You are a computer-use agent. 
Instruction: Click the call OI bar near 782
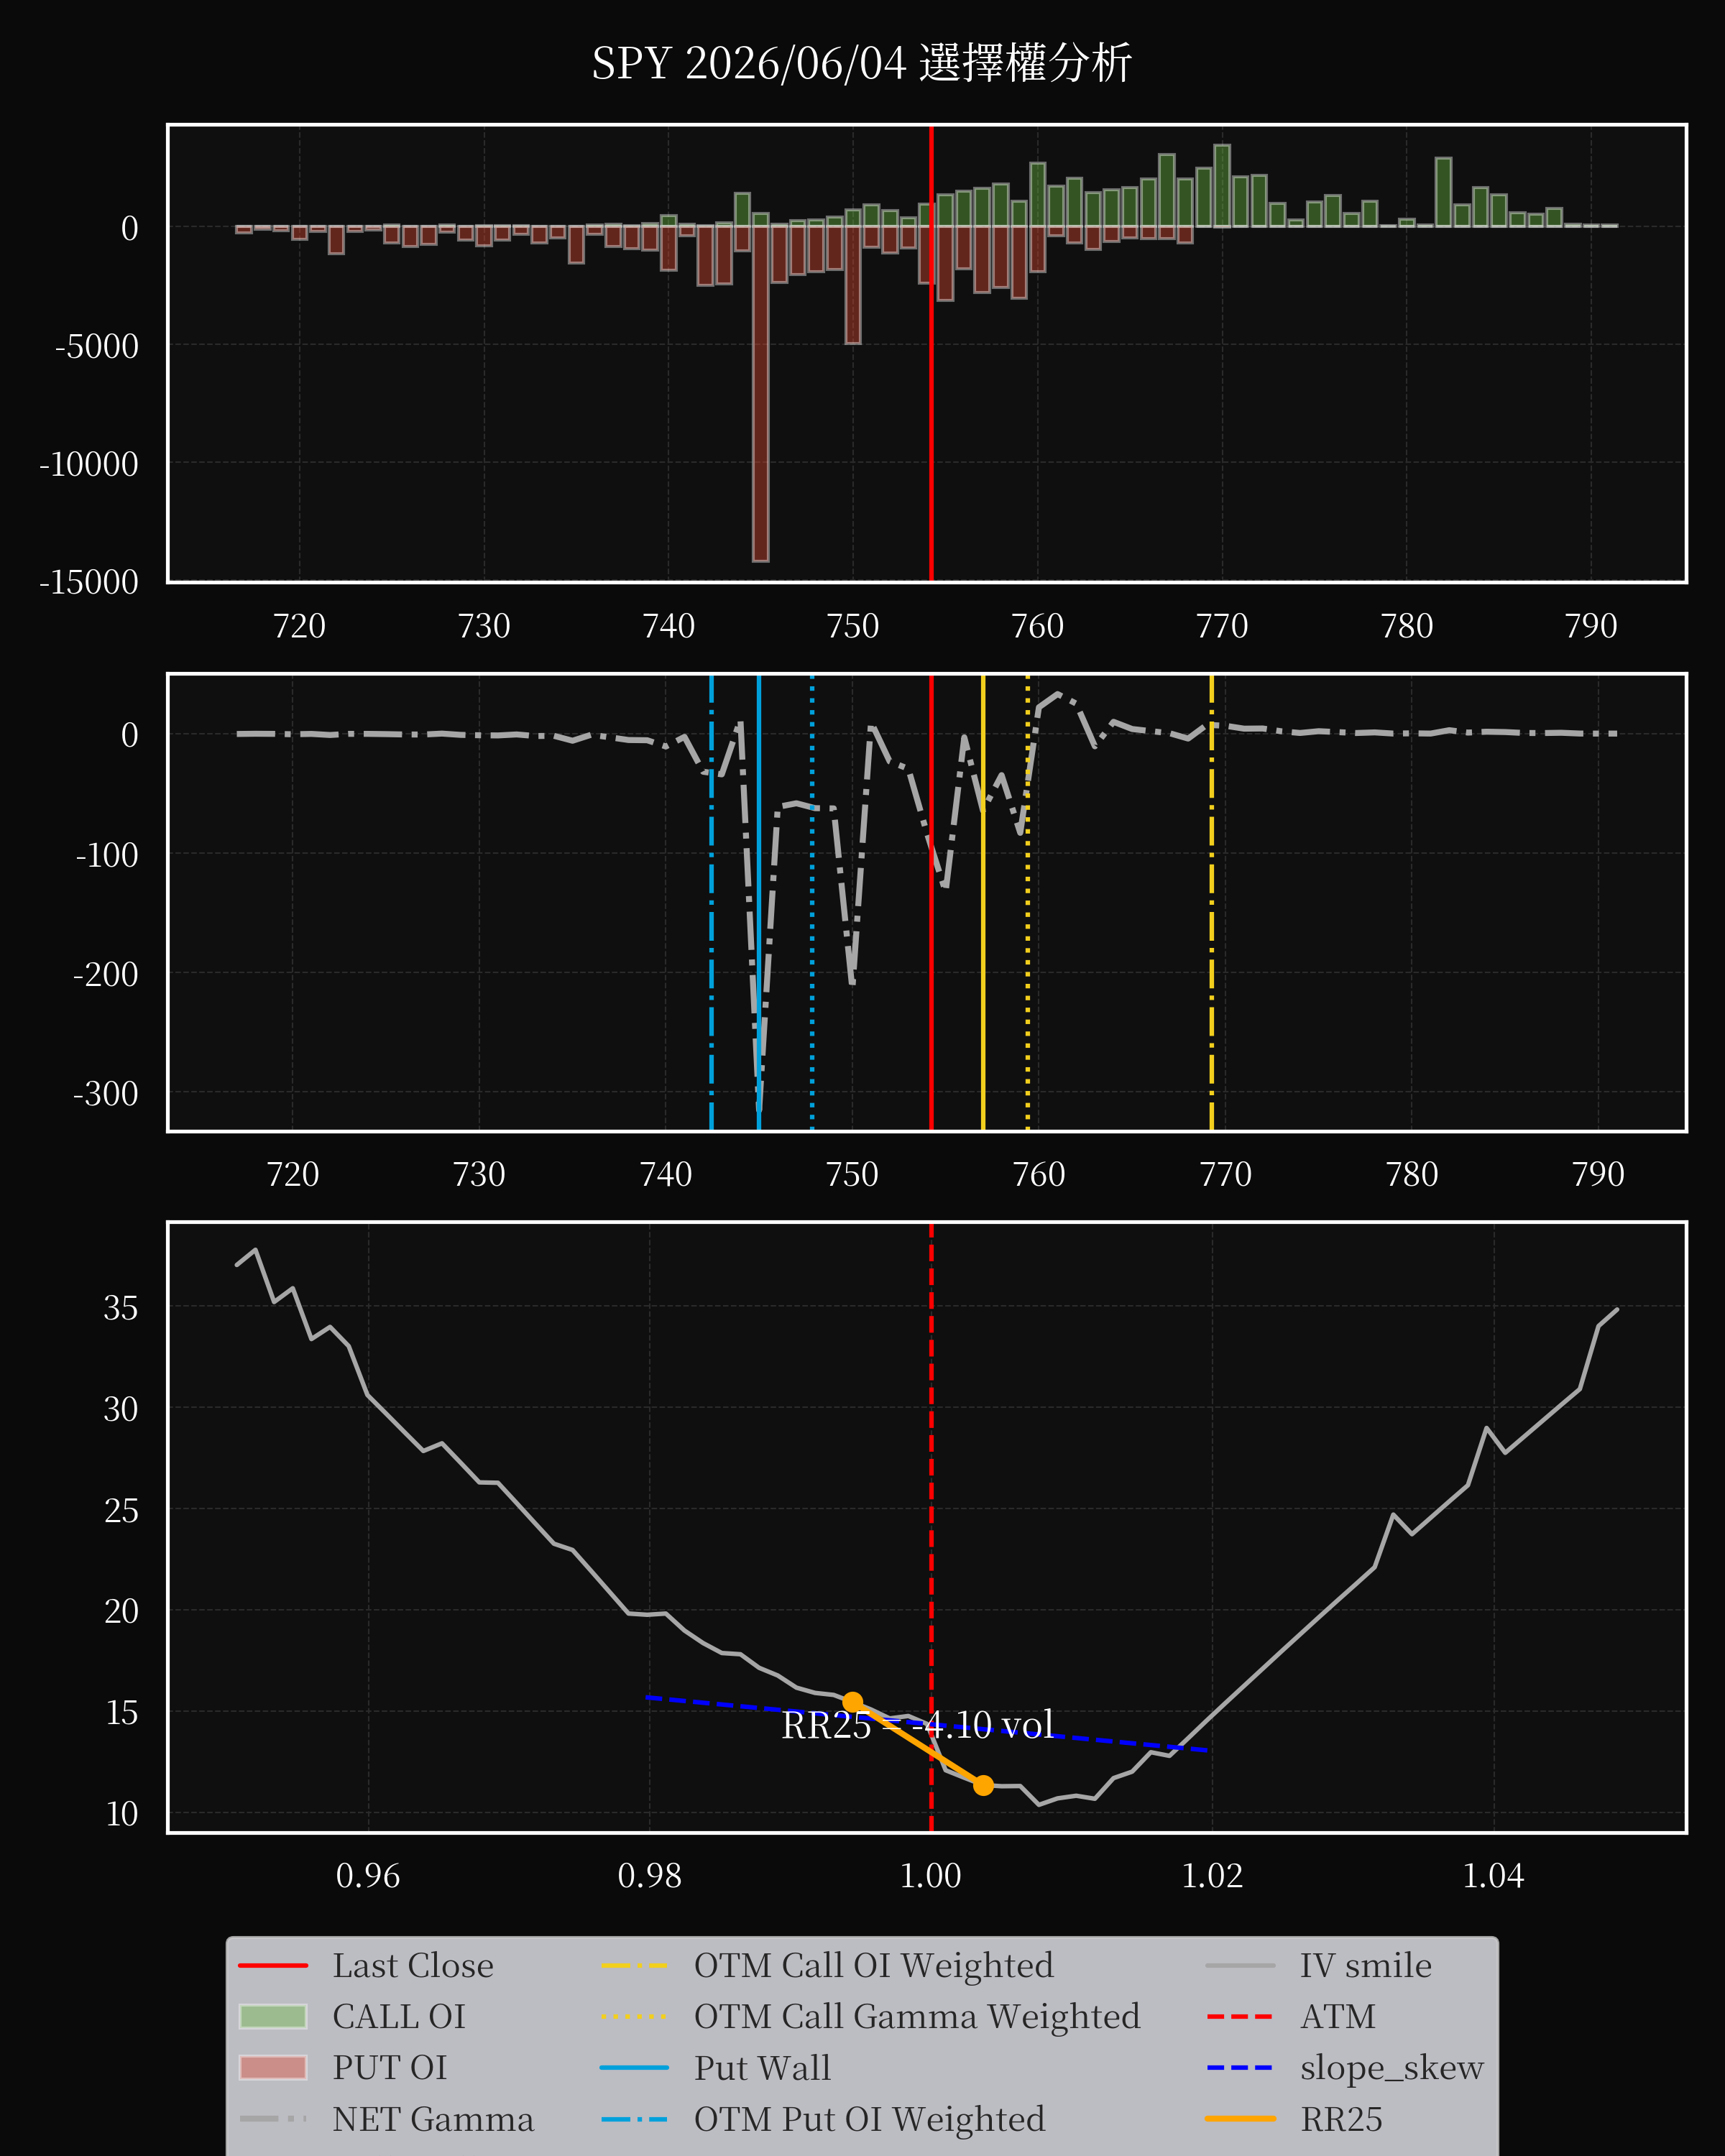(x=1443, y=192)
